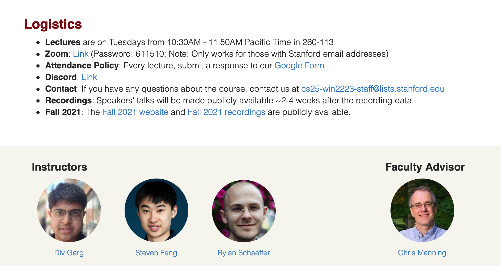Open the attendance Google Form link
Image resolution: width=501 pixels, height=267 pixels.
click(x=299, y=65)
